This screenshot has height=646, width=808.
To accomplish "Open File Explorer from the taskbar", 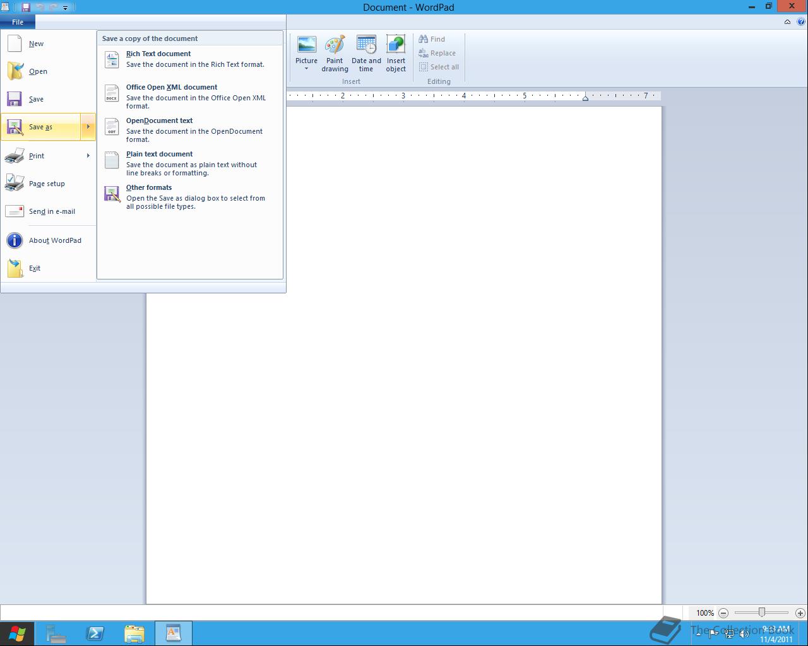I will pyautogui.click(x=134, y=633).
